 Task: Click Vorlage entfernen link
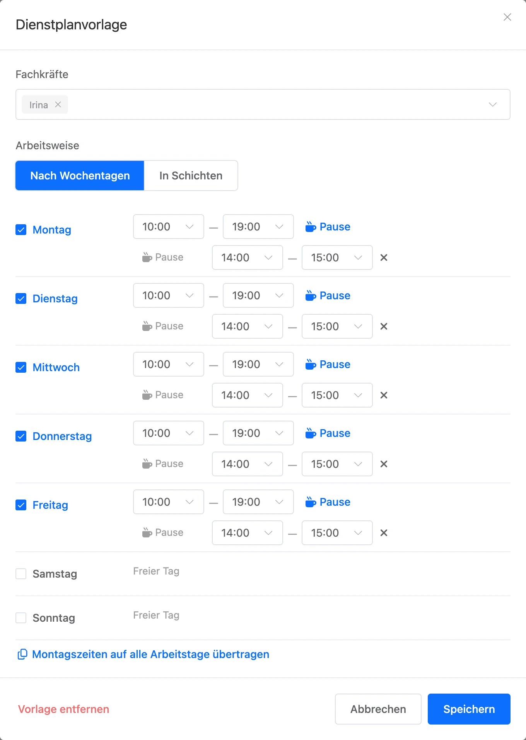[x=63, y=709]
